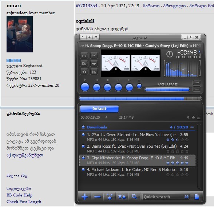The image size is (214, 207).
Task: Click the scrolling track title display
Action: 140,45
